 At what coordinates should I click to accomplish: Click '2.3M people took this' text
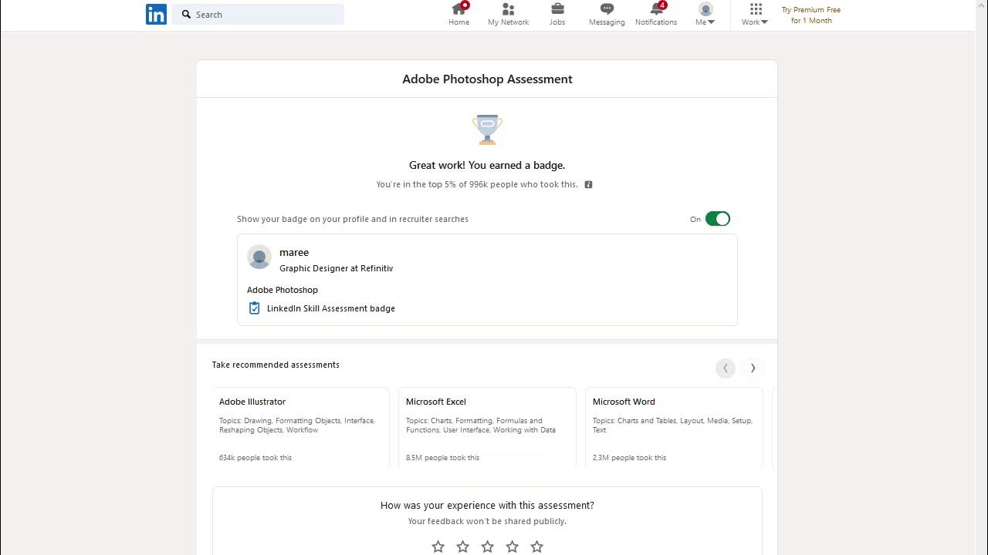tap(630, 458)
